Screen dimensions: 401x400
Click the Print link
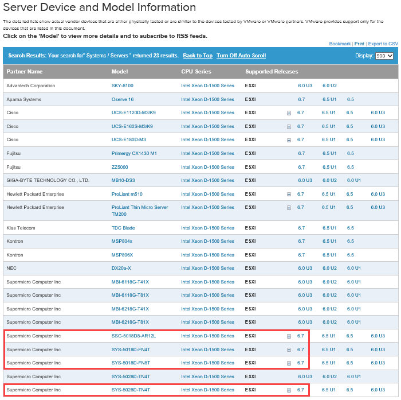359,44
